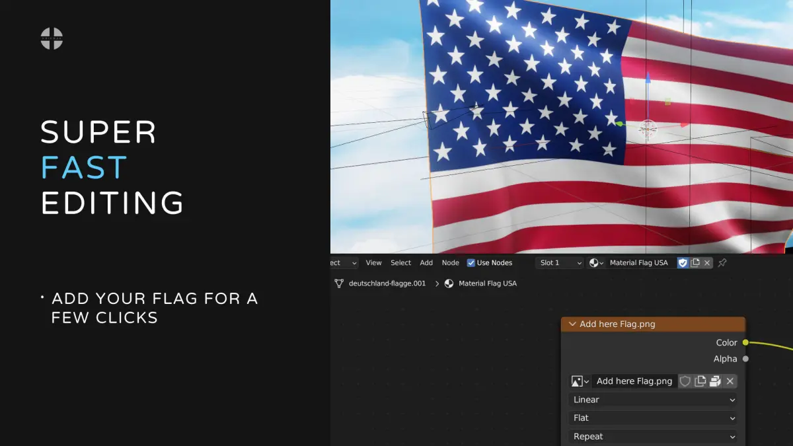Screen dimensions: 793x446
Task: Open the Flat projection dropdown
Action: pos(653,418)
